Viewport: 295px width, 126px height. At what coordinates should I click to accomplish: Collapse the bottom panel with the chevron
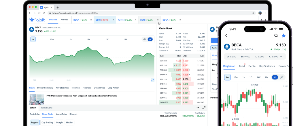click(x=198, y=108)
